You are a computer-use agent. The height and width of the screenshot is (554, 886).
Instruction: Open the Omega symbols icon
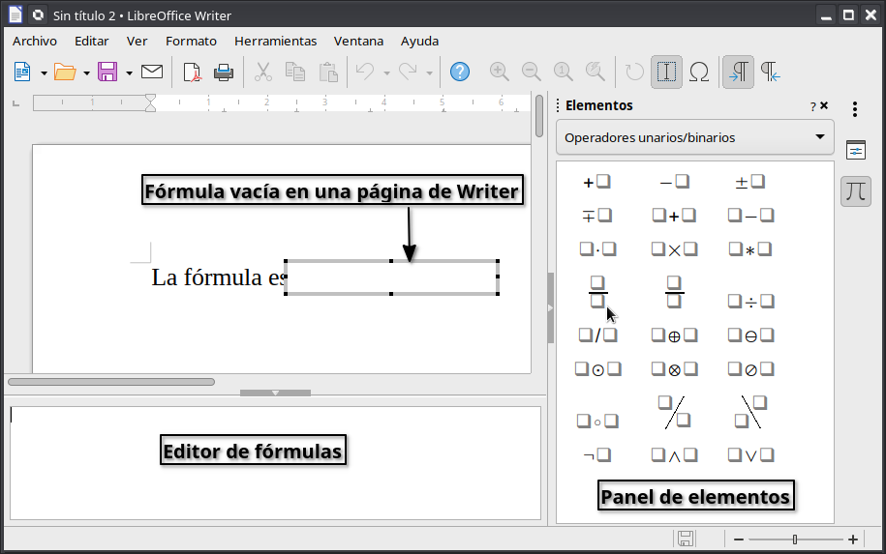coord(699,73)
